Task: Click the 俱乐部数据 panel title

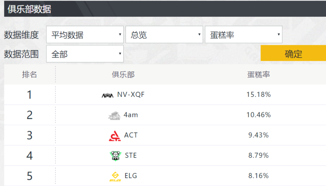Action: pos(29,9)
